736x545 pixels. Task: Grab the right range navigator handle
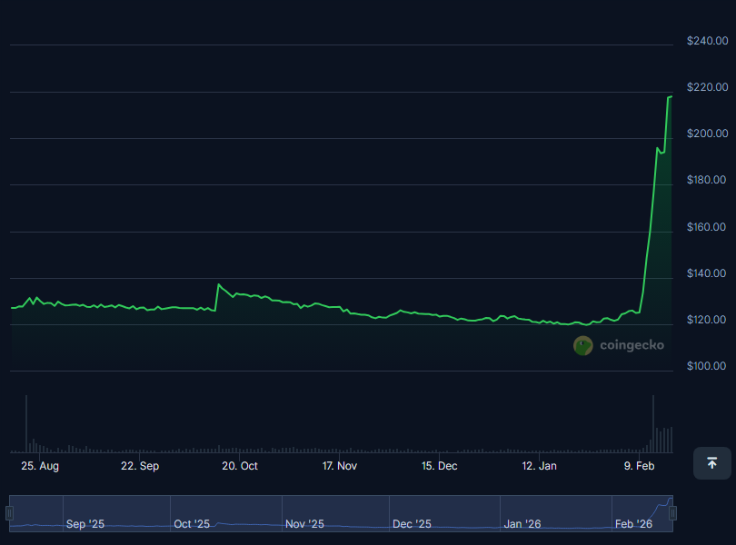point(672,513)
